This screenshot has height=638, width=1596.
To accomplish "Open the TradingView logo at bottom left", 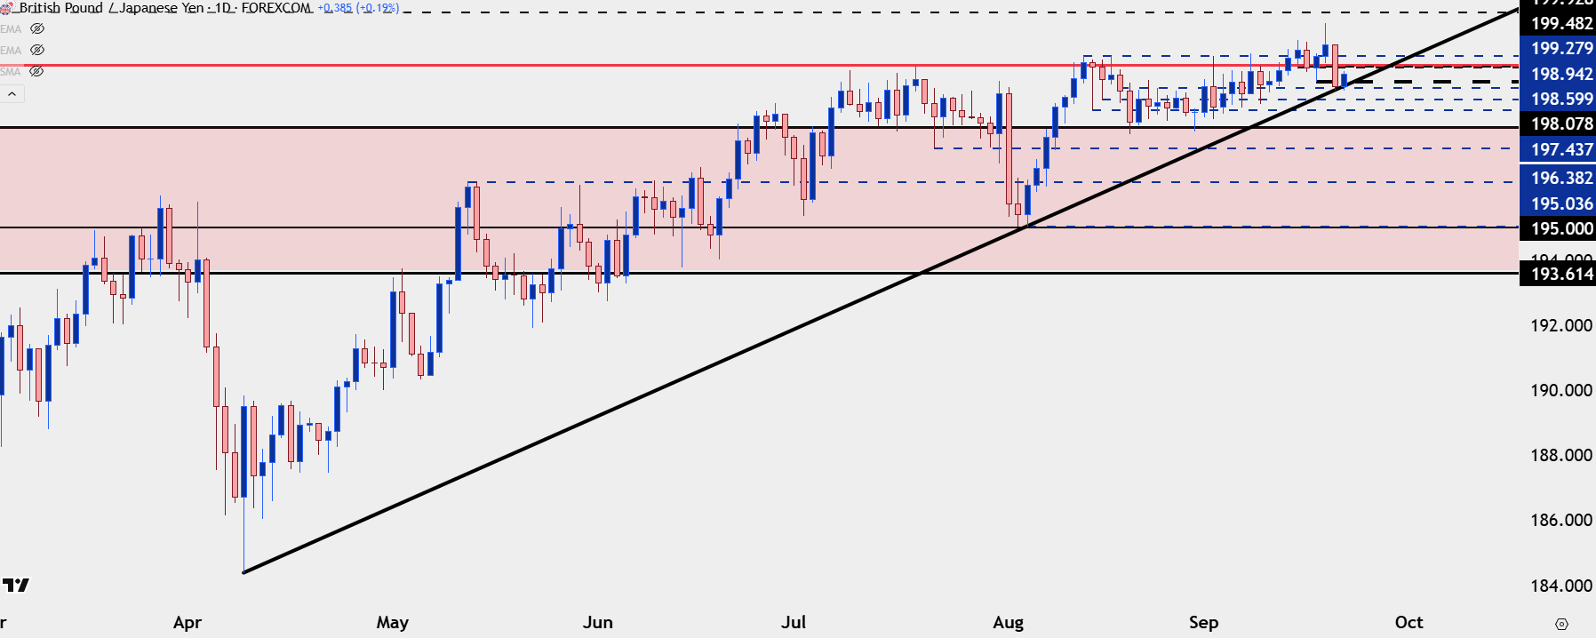I will [x=15, y=585].
